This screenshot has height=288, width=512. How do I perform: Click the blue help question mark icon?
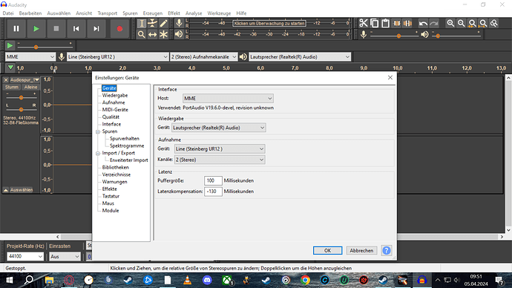[387, 250]
